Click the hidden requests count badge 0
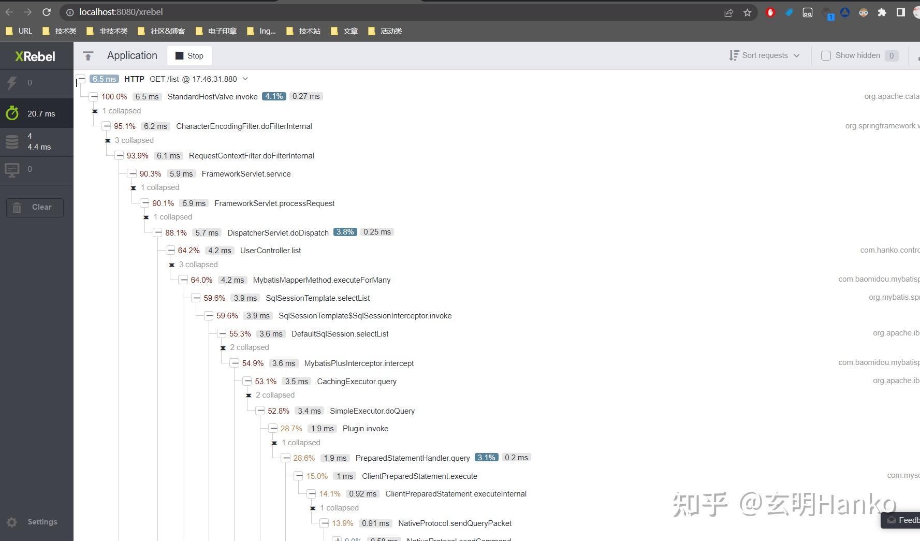 pyautogui.click(x=892, y=55)
